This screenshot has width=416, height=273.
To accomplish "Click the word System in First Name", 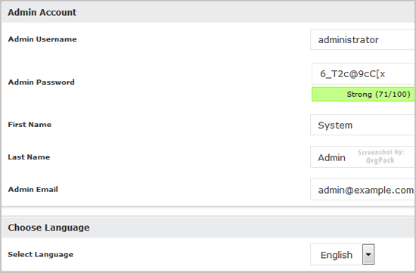I will (335, 126).
